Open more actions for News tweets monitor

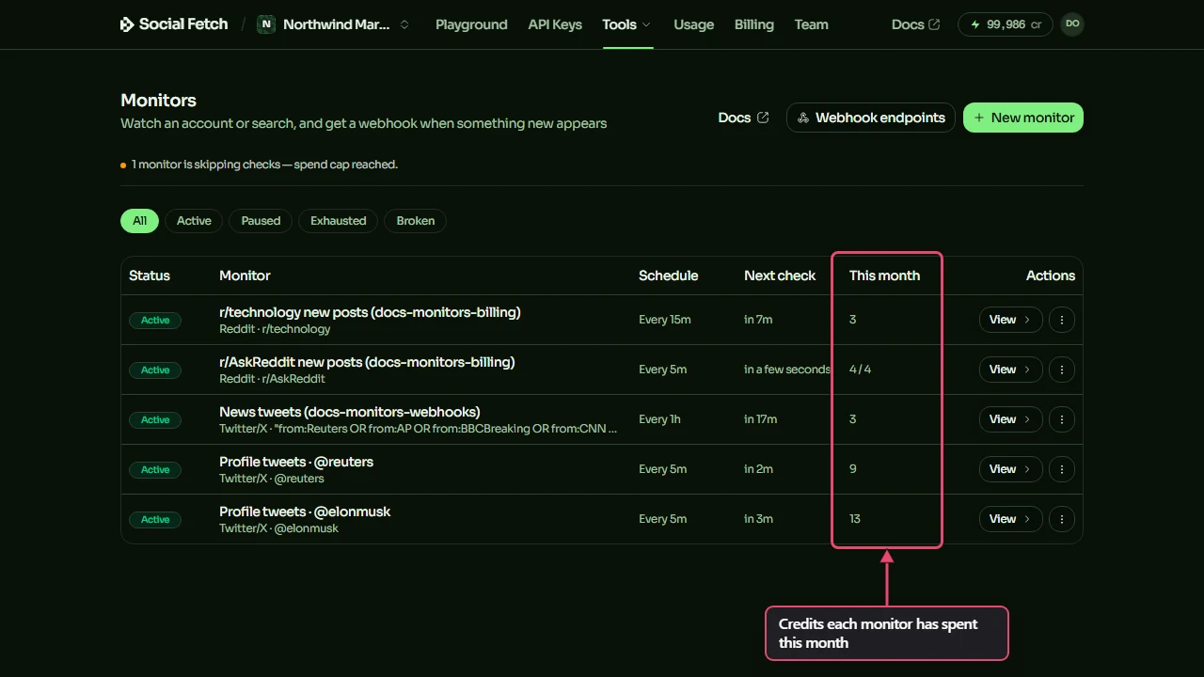click(x=1062, y=419)
